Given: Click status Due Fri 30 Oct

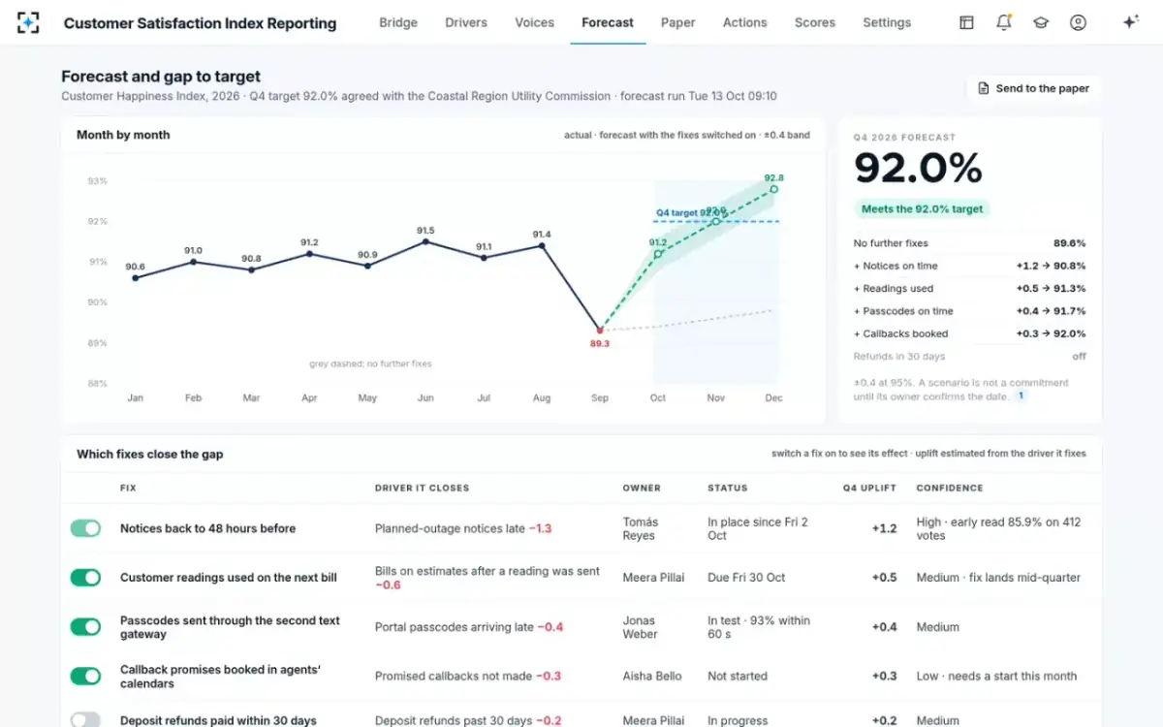Looking at the screenshot, I should point(746,578).
